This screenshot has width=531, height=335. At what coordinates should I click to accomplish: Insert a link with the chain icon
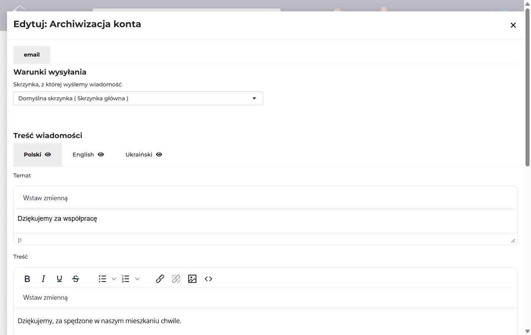click(160, 279)
